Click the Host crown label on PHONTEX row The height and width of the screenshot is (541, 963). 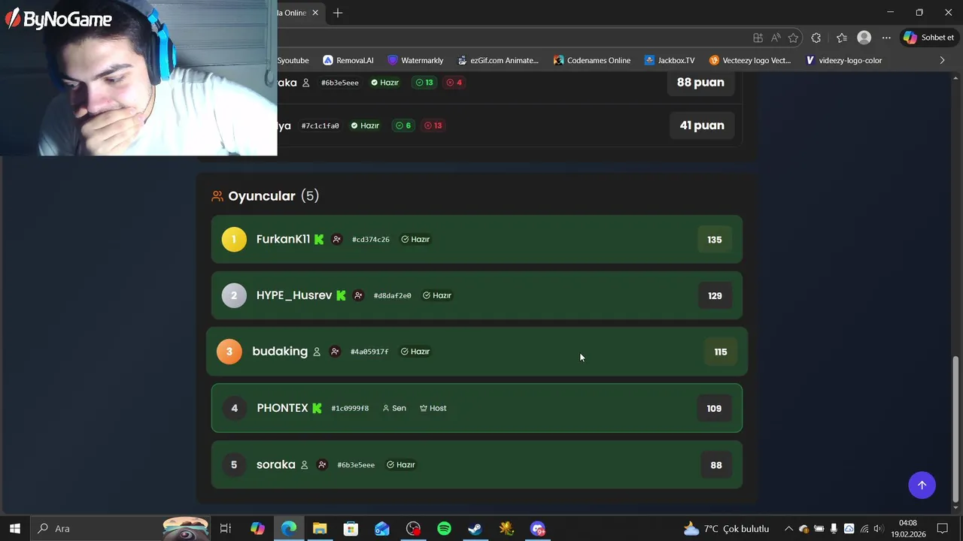pos(433,408)
